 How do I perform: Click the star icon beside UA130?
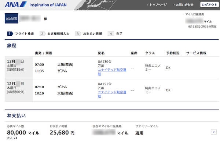coord(110,61)
